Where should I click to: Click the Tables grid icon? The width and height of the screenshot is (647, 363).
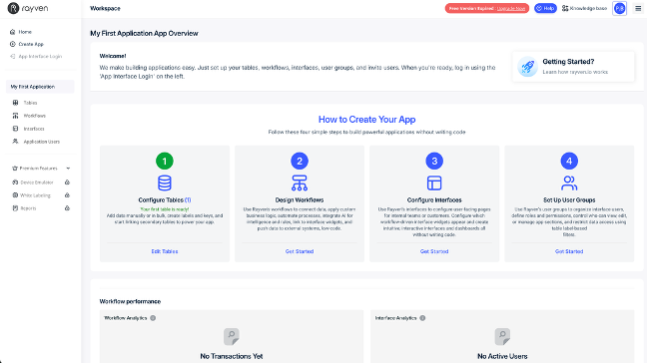(x=15, y=103)
